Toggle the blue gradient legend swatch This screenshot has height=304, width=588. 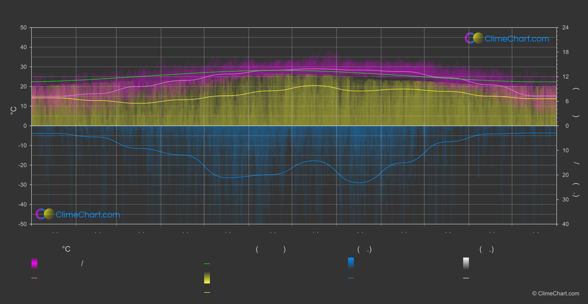coord(351,263)
